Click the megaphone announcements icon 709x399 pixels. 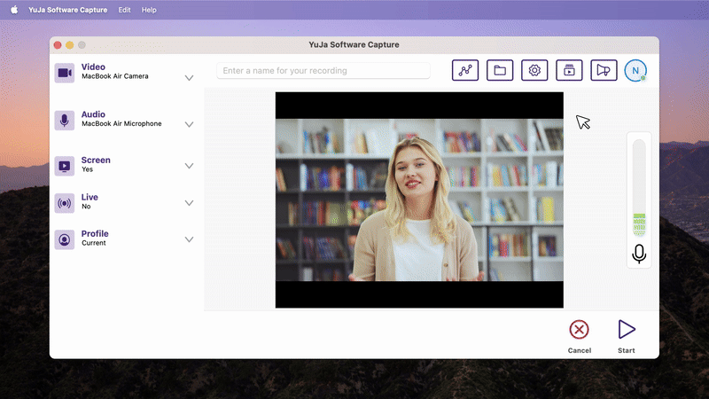(603, 71)
